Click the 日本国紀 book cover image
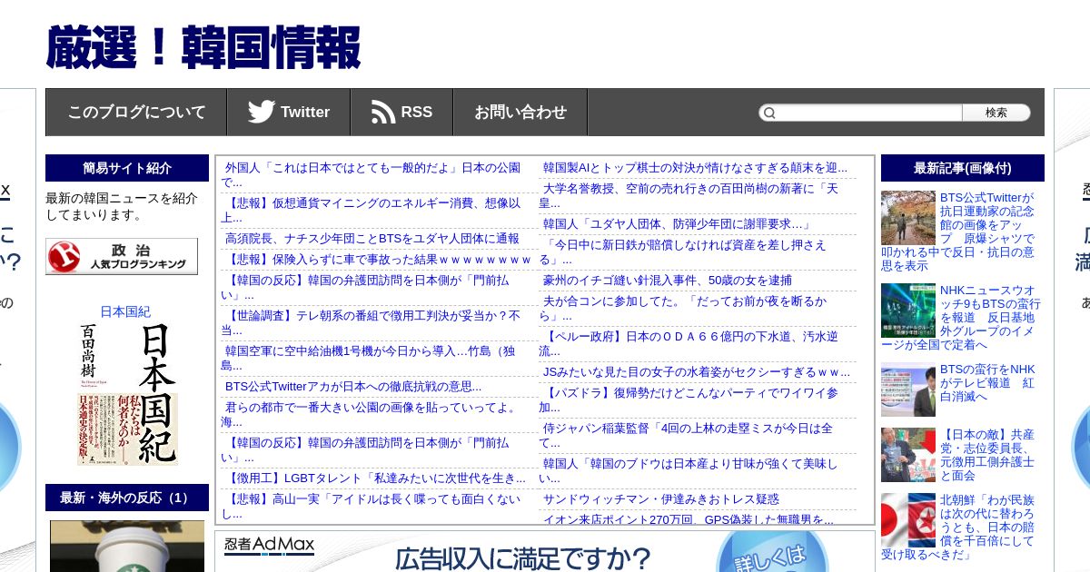 [x=127, y=394]
